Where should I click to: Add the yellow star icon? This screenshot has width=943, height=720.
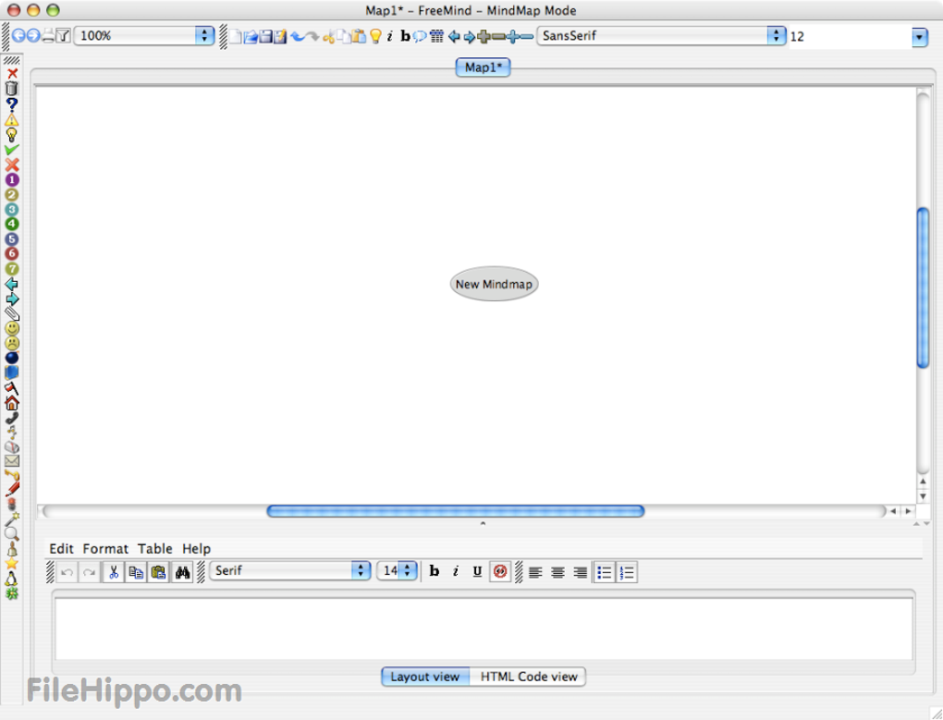(x=11, y=563)
